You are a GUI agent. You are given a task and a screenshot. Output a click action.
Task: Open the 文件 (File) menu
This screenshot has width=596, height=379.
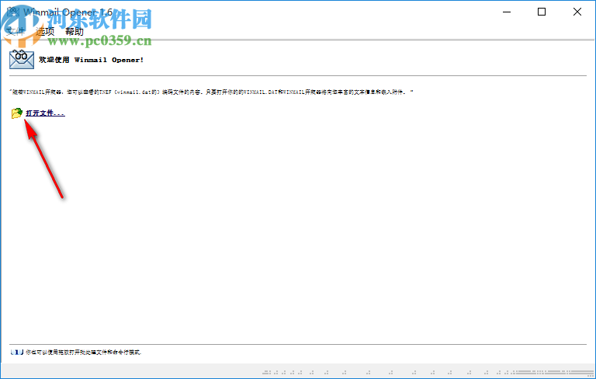(x=16, y=32)
